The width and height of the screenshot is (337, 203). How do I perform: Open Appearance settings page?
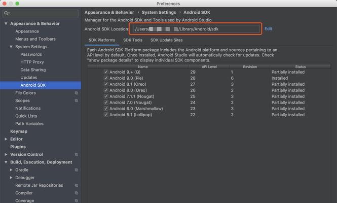point(27,31)
